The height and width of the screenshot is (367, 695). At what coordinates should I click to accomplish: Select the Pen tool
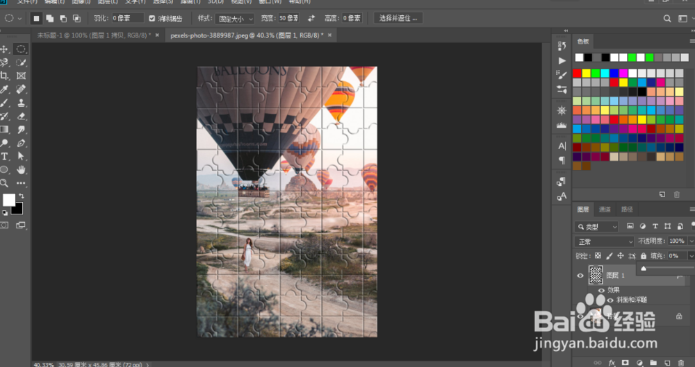21,143
